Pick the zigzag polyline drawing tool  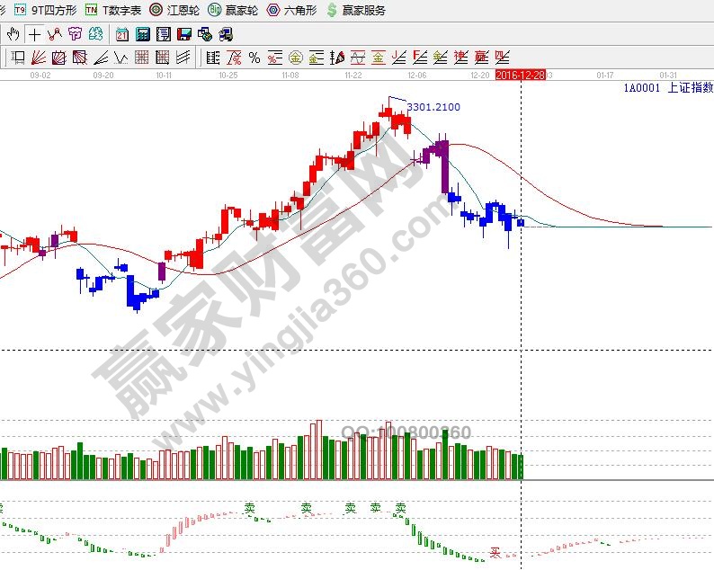tap(55, 35)
